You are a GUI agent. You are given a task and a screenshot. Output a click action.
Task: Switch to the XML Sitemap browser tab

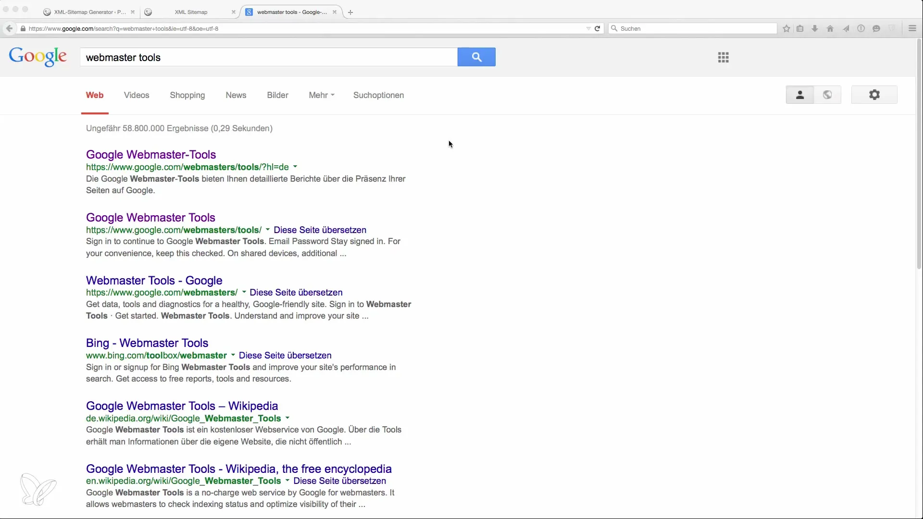(x=190, y=12)
